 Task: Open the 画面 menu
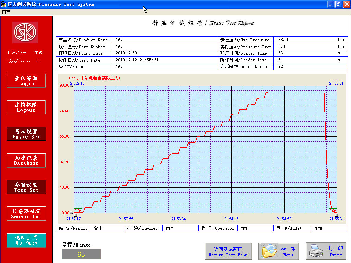(x=6, y=12)
